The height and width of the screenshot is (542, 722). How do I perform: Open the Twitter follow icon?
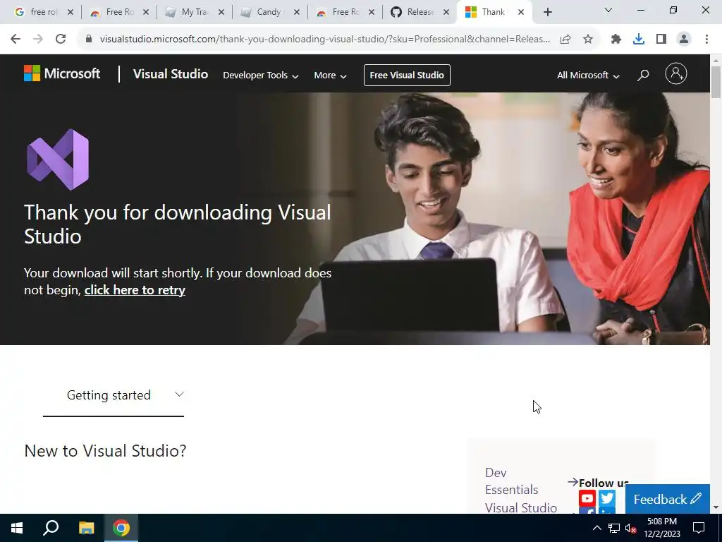point(607,498)
